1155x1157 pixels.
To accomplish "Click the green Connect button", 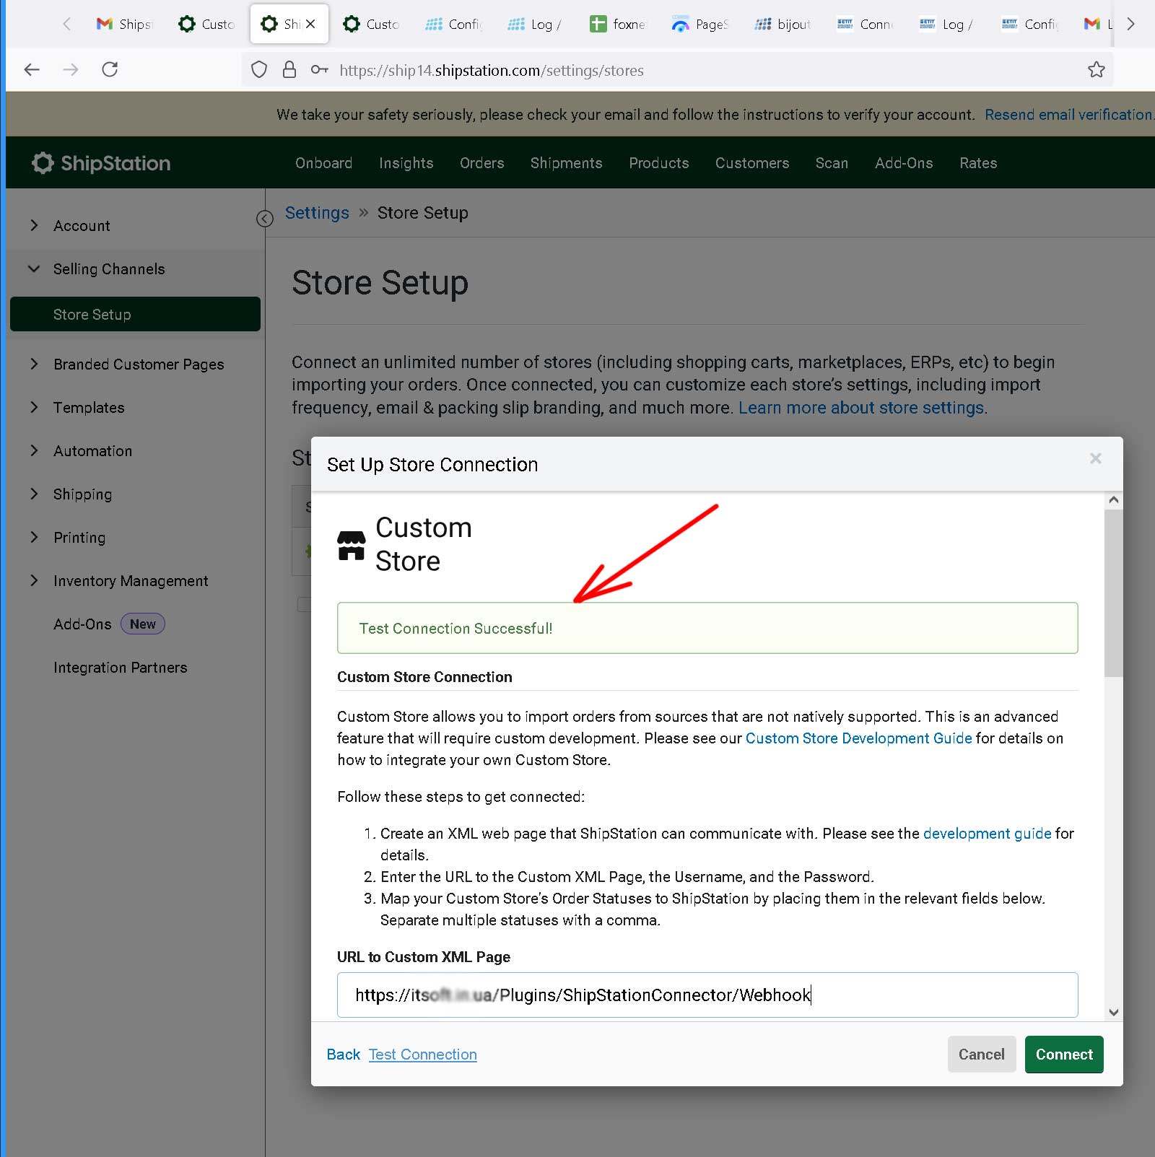I will 1064,1055.
